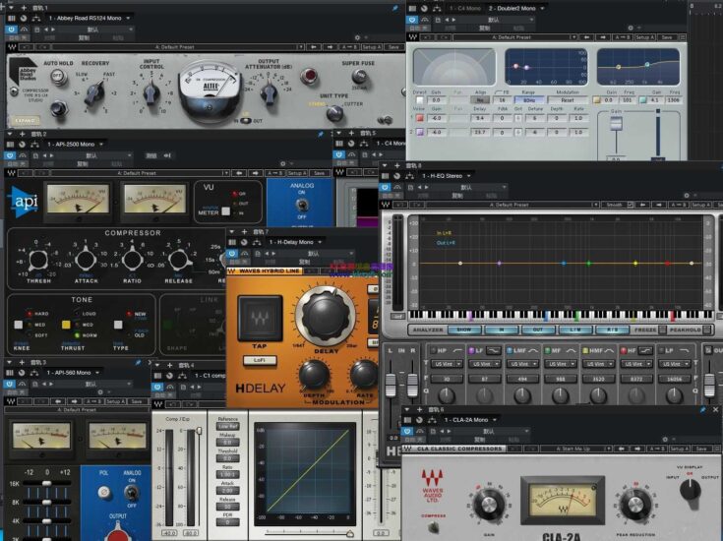The width and height of the screenshot is (723, 541).
Task: Click the Waves logo in Abbey Road toolbar
Action: pyautogui.click(x=12, y=47)
